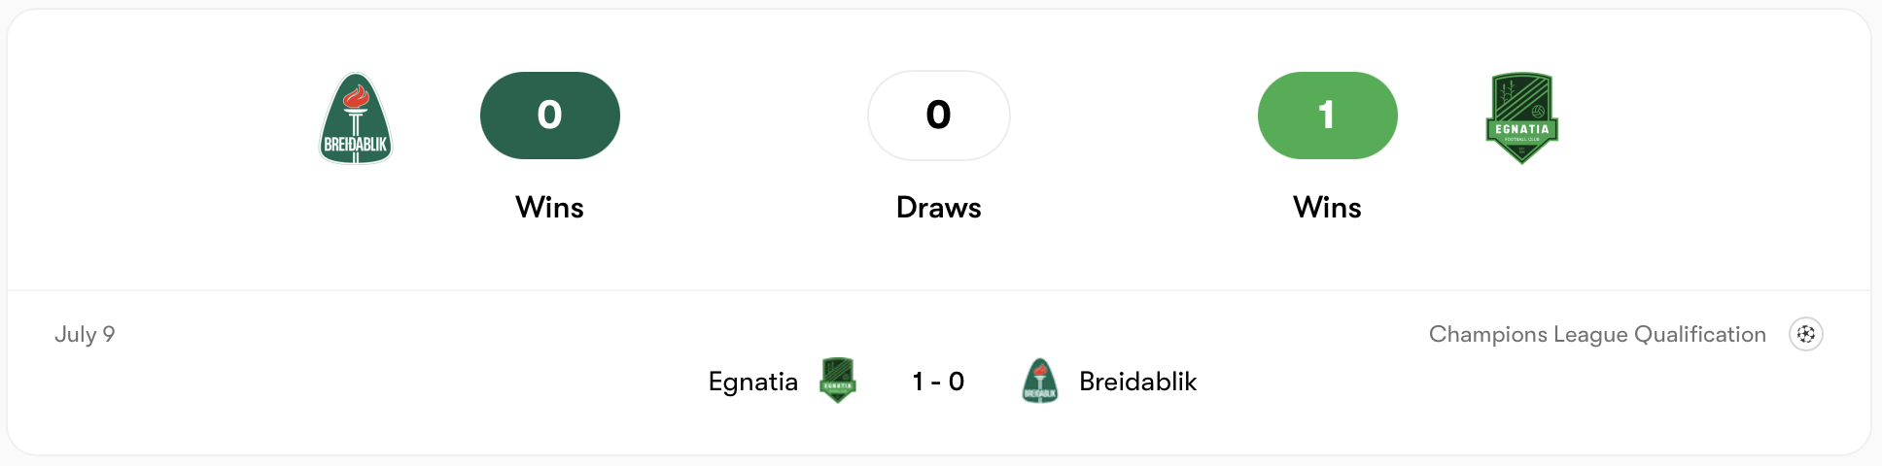Open Champions League Qualification competition link
Image resolution: width=1882 pixels, height=466 pixels.
click(1597, 334)
